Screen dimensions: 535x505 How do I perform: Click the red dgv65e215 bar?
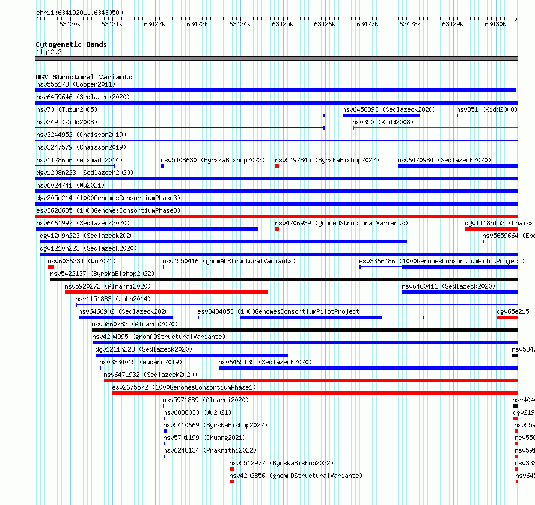click(x=507, y=317)
